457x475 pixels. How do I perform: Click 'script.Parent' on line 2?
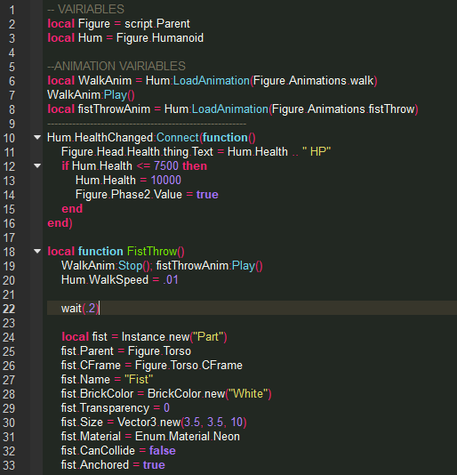coord(157,24)
